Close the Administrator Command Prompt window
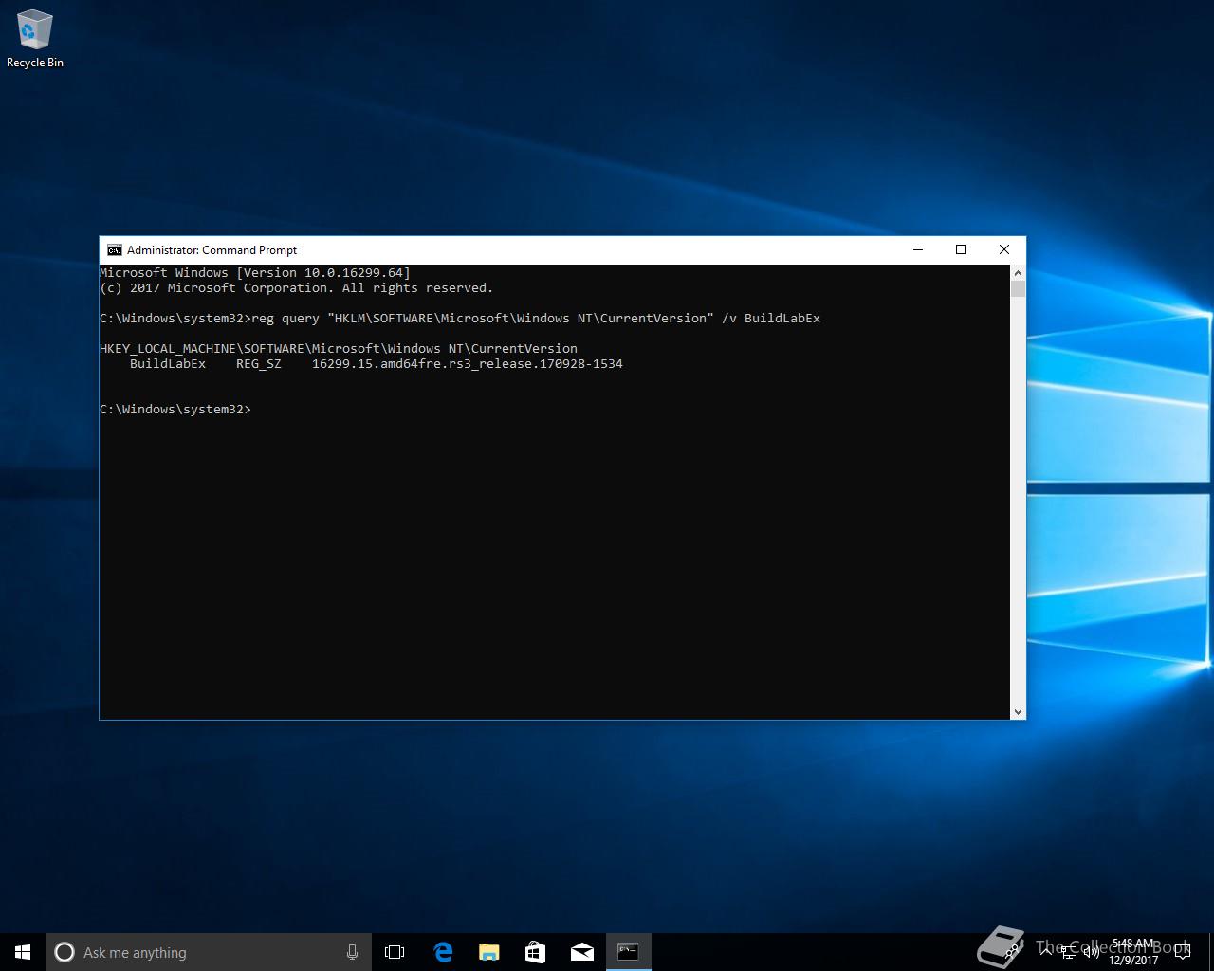This screenshot has width=1214, height=971. (1003, 250)
